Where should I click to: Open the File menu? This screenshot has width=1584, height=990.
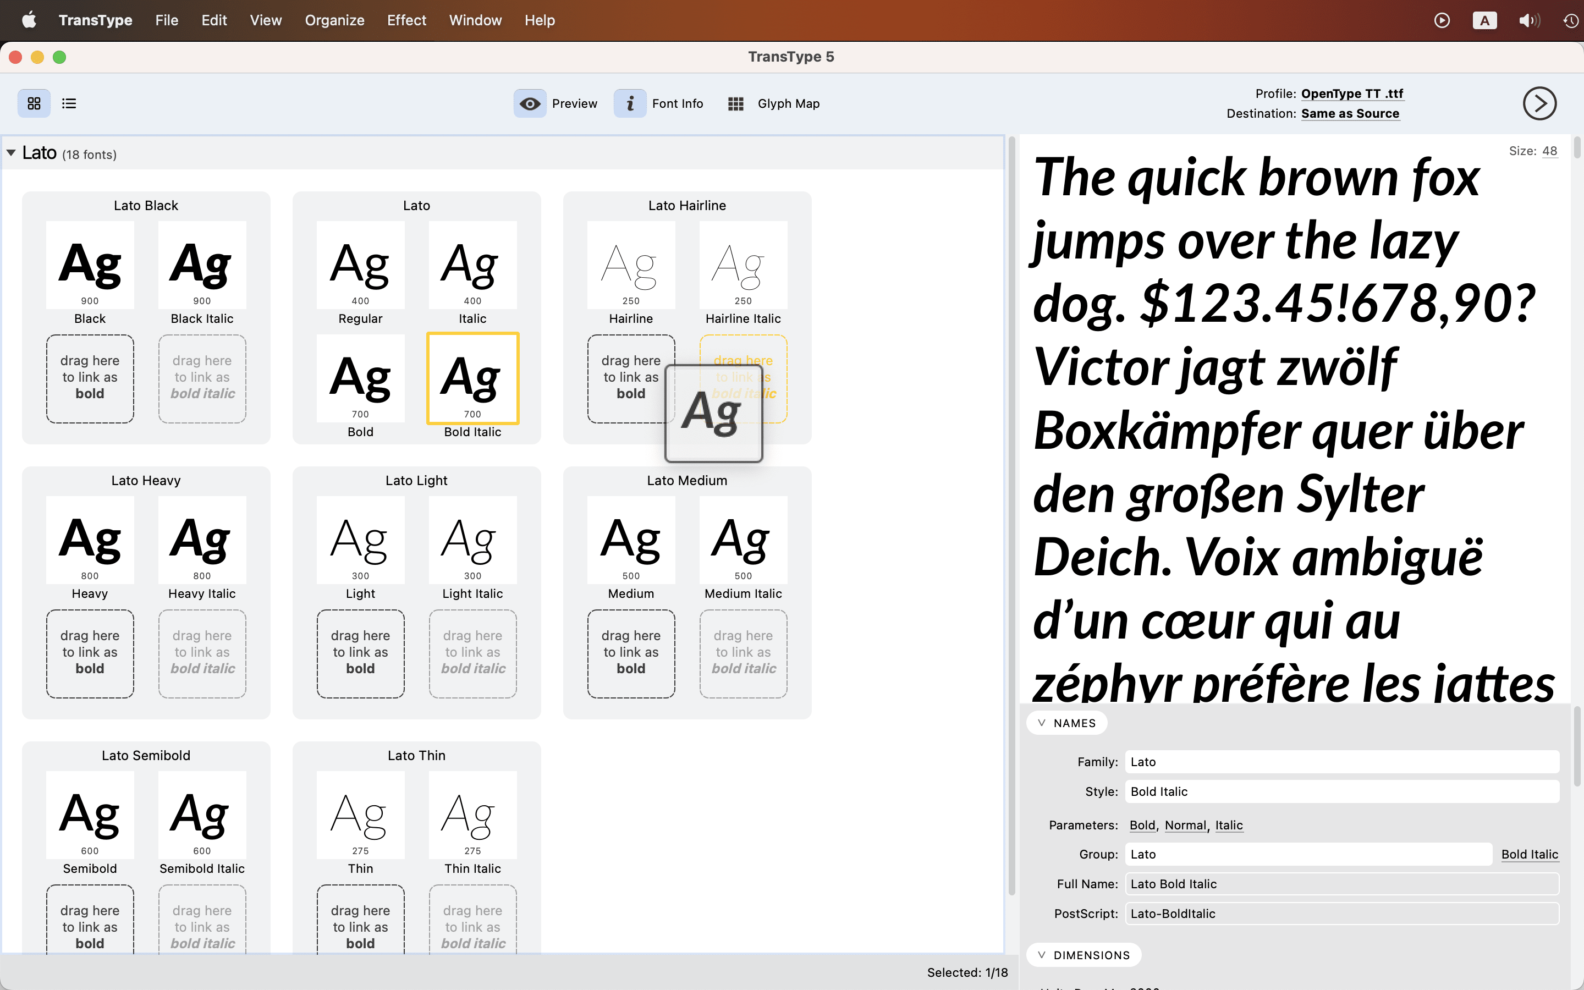[x=167, y=20]
